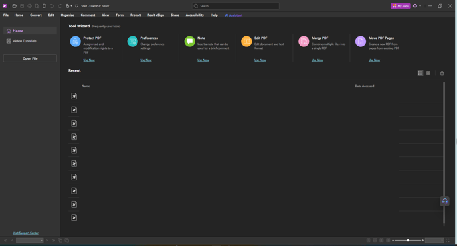Open the Share tab
Screen dimensions: 457x246
(175, 15)
